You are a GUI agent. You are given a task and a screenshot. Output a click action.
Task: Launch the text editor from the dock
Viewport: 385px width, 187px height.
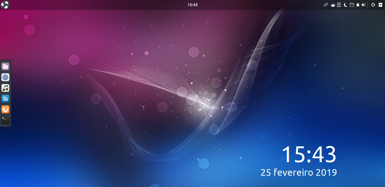tap(5, 99)
